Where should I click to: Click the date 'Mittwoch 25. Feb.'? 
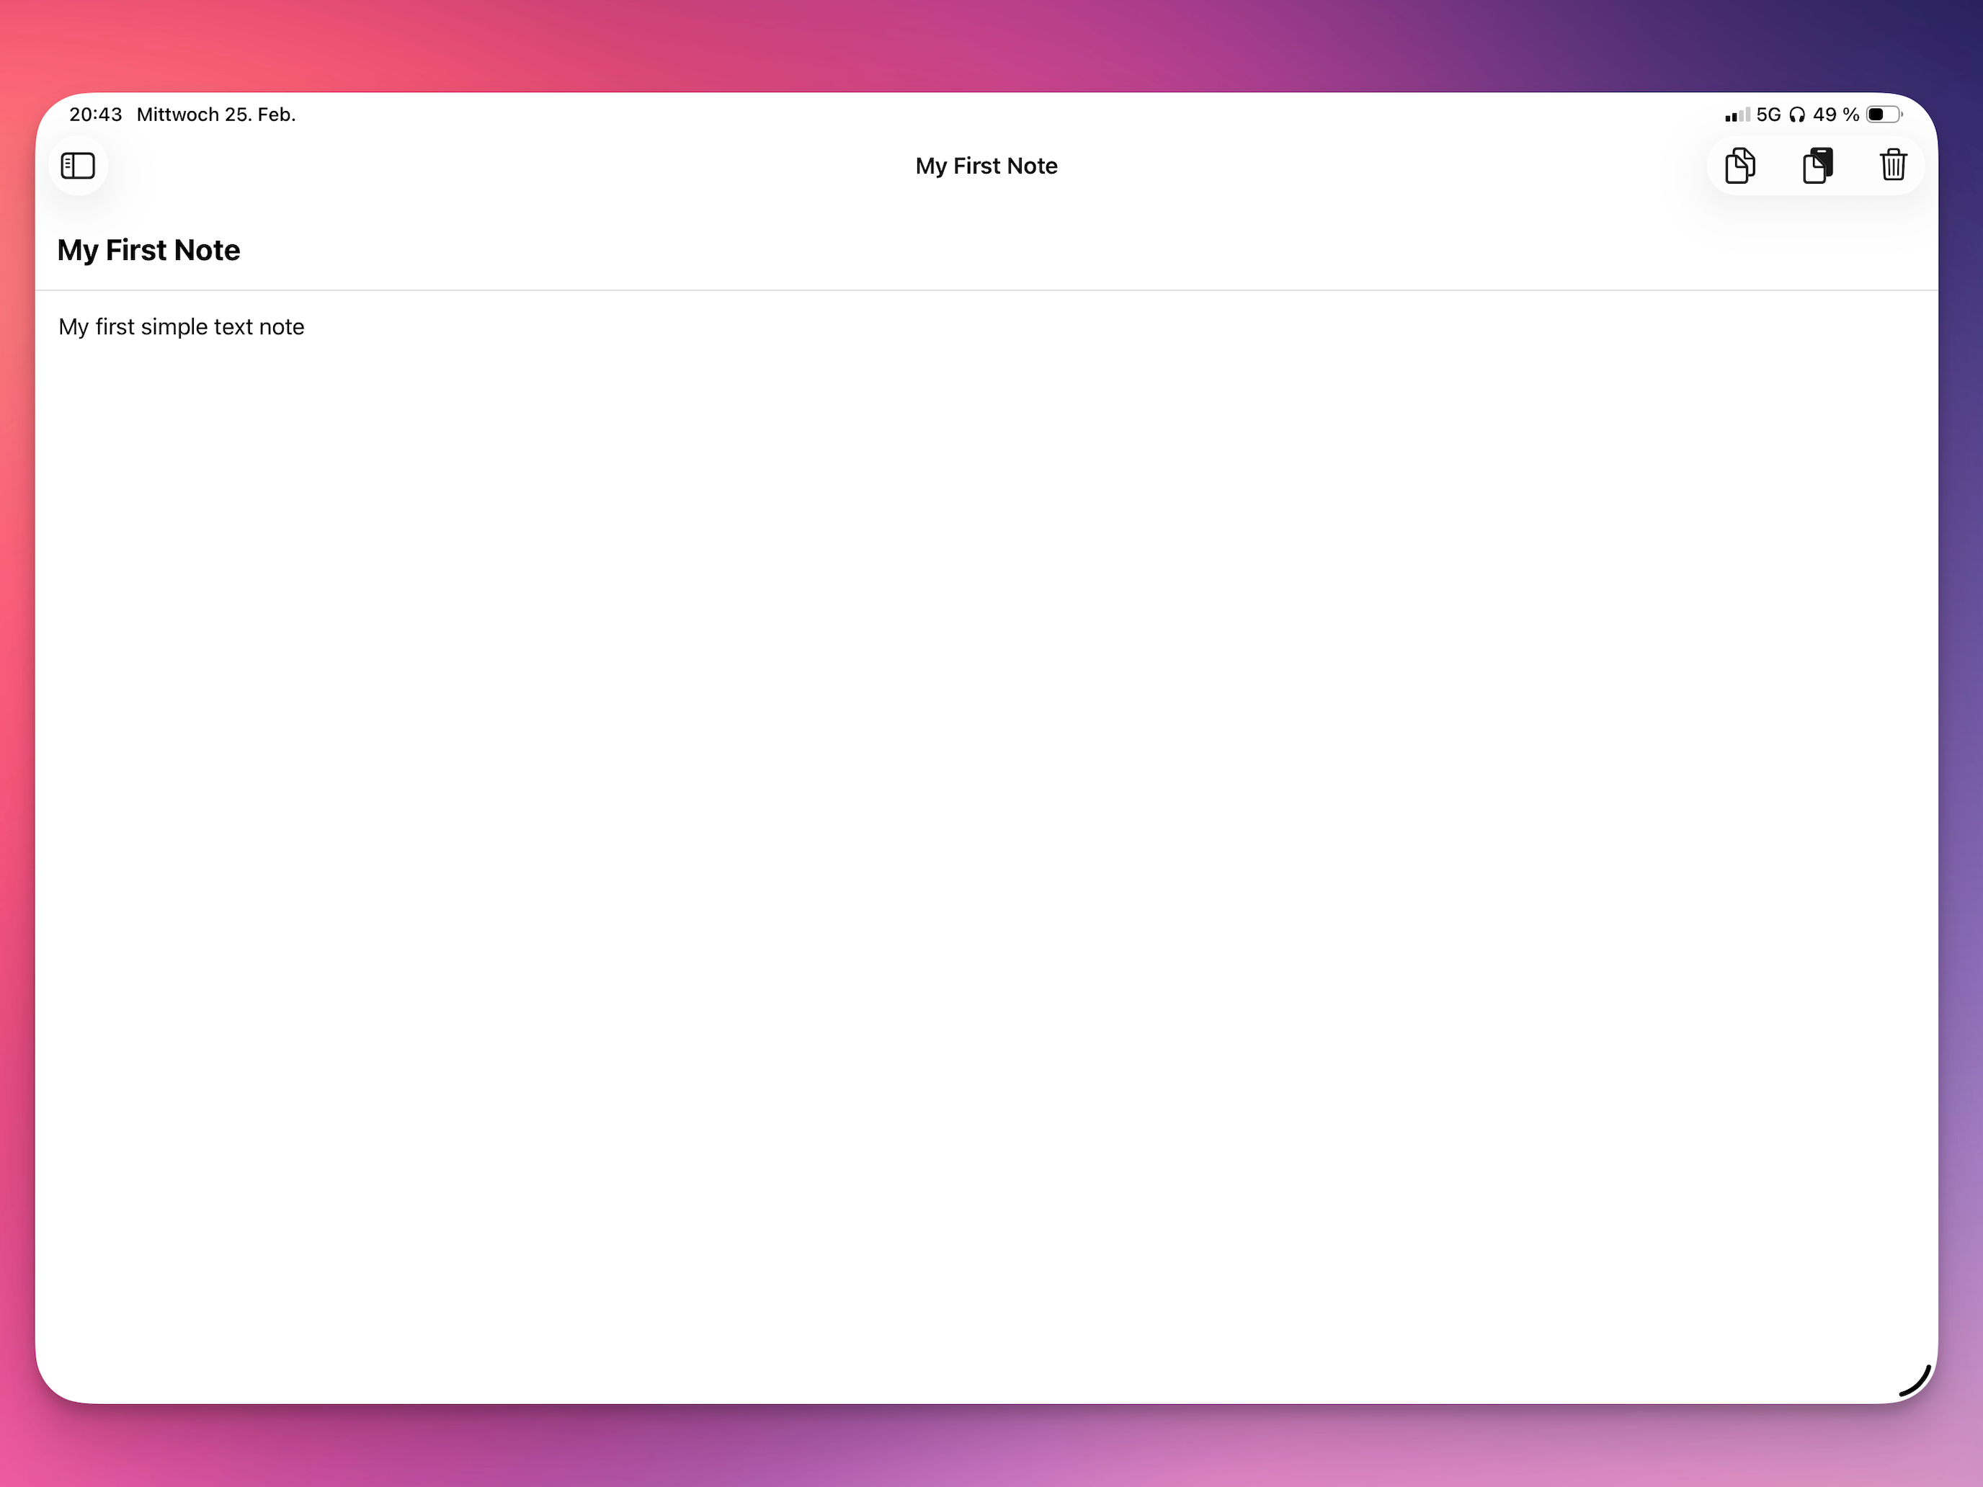215,115
